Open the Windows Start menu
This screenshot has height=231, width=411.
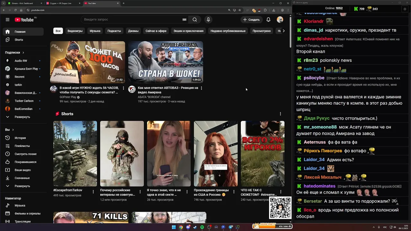coord(174,227)
